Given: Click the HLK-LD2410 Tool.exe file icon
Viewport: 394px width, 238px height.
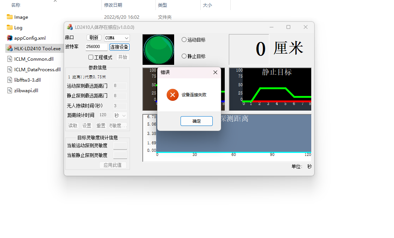Looking at the screenshot, I should (9, 48).
